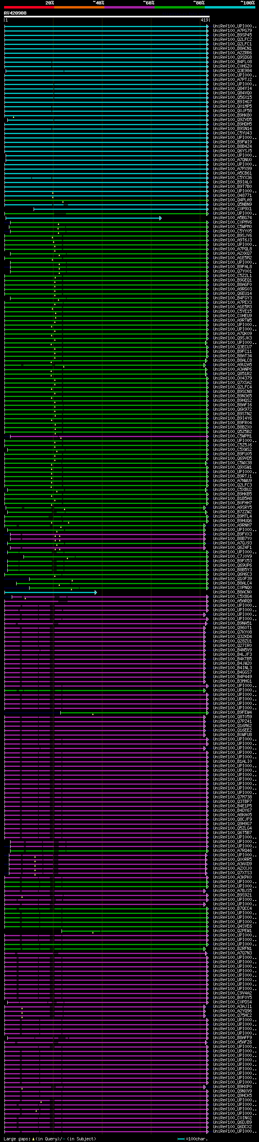
Task: Click the magenta ~60% identity legend segment
Action: pyautogui.click(x=129, y=7)
